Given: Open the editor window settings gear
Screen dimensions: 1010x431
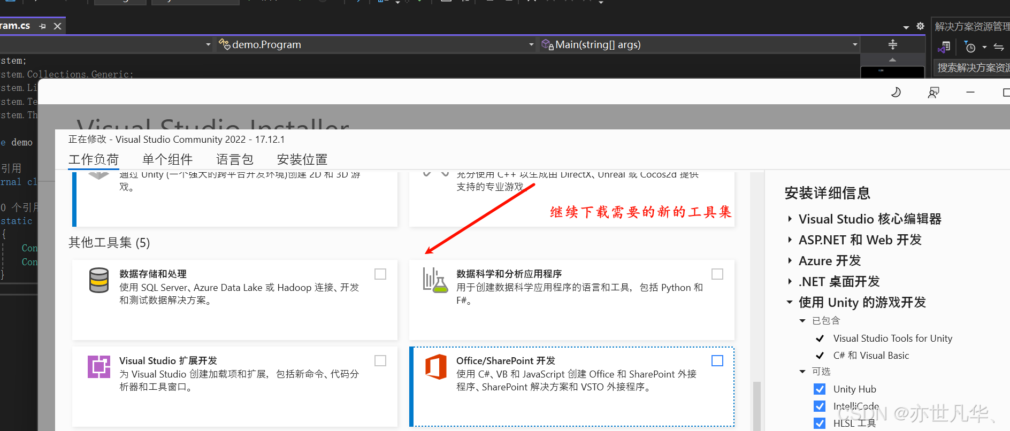Looking at the screenshot, I should [920, 26].
